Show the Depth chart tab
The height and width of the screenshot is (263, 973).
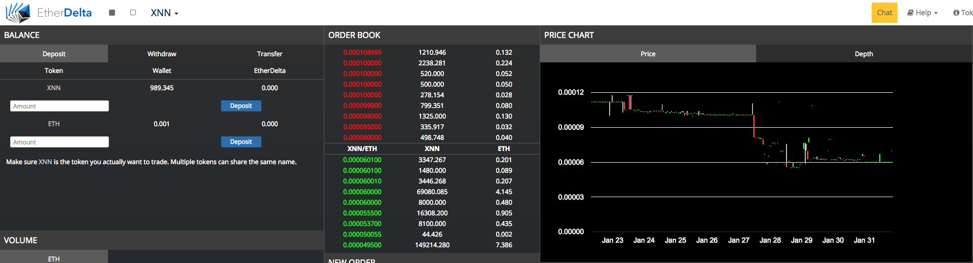pos(864,54)
